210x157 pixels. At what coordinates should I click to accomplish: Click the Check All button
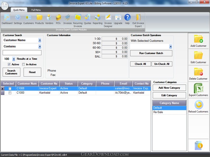[140, 64]
